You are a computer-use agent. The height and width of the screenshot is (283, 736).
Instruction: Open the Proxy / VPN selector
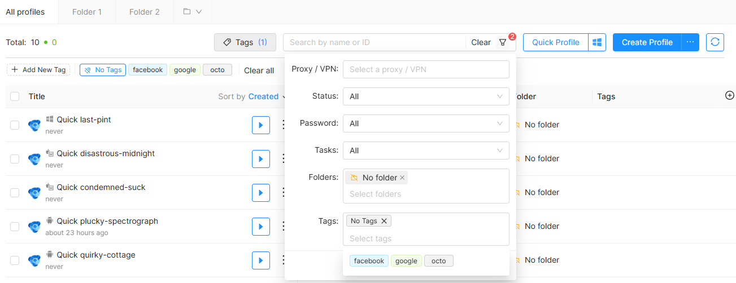[x=426, y=69]
